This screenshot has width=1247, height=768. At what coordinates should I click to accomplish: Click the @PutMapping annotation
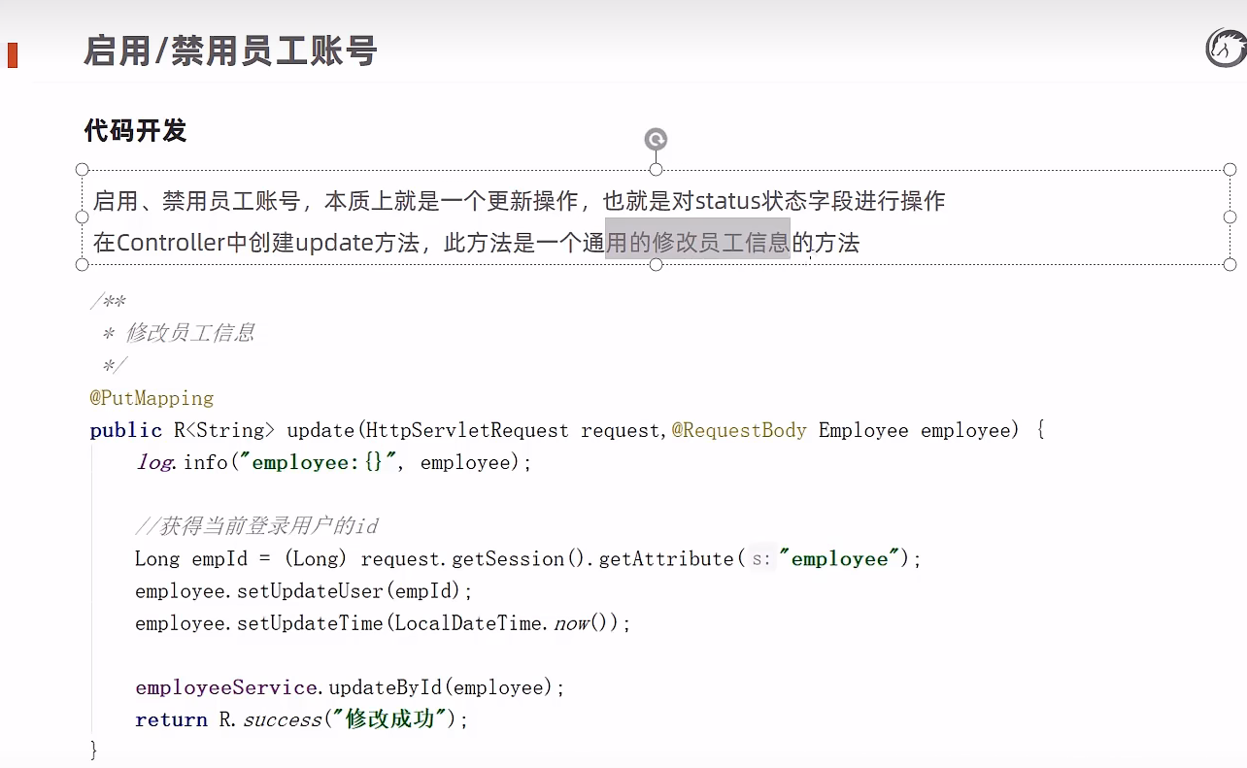tap(152, 398)
